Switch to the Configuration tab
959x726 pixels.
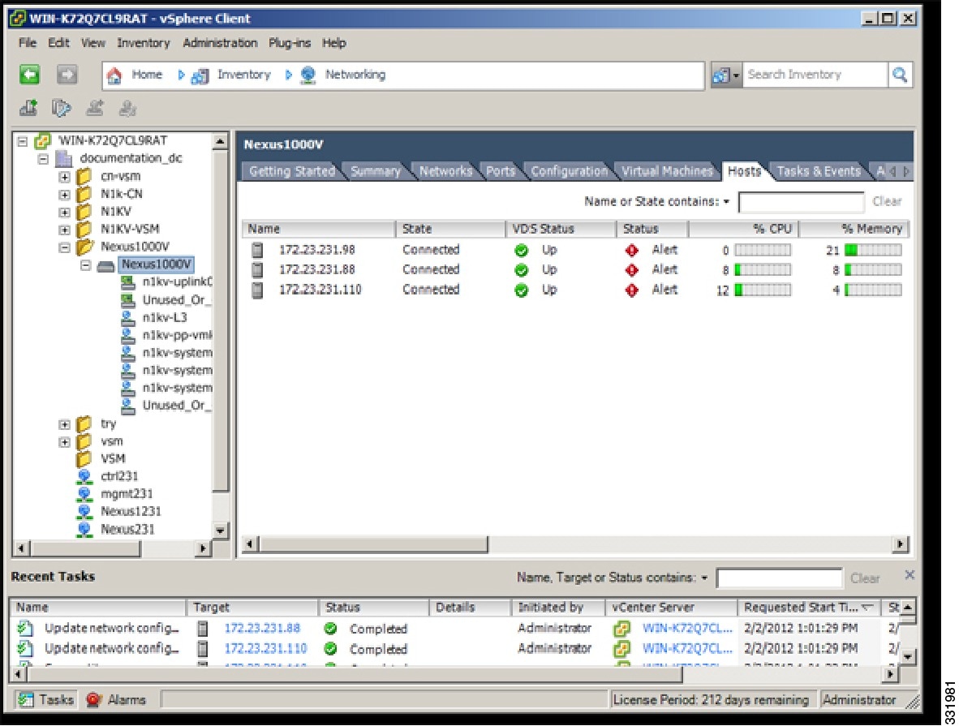tap(569, 171)
